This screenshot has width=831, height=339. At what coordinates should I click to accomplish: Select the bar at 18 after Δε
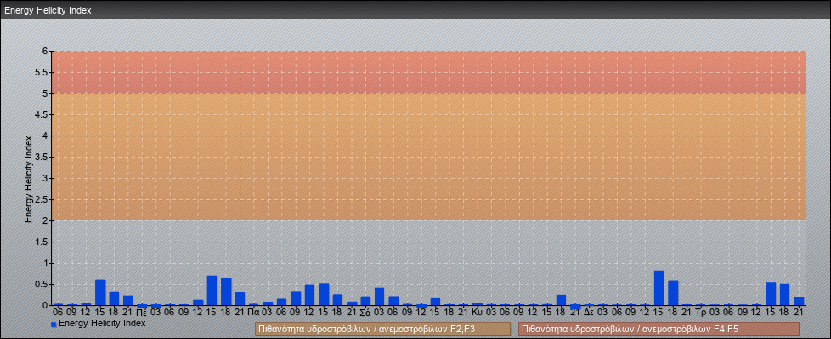(673, 293)
